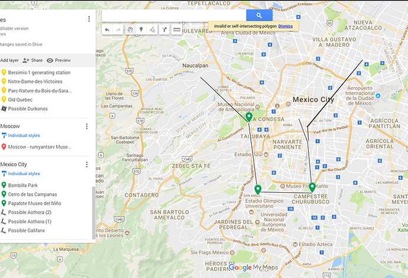The width and height of the screenshot is (408, 278).
Task: Open the map title options menu
Action: [89, 20]
